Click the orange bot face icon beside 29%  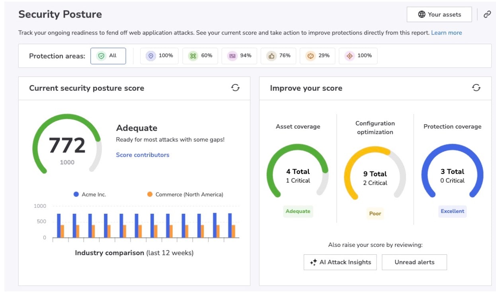(310, 56)
